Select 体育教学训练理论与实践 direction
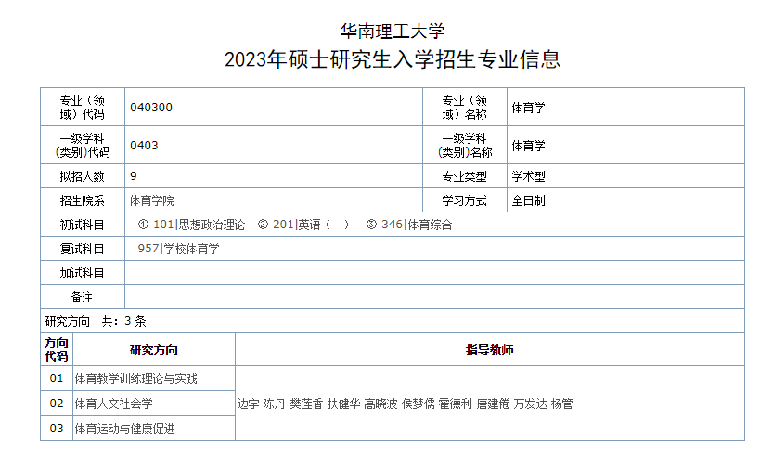Viewport: 760px width, 462px height. point(135,379)
